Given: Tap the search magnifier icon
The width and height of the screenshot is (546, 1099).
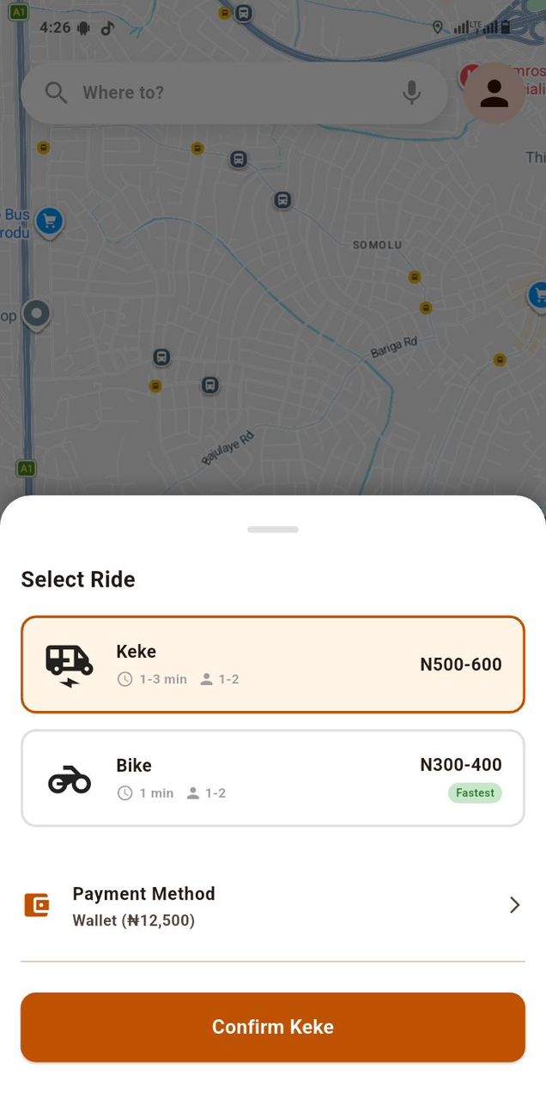Looking at the screenshot, I should tap(55, 92).
